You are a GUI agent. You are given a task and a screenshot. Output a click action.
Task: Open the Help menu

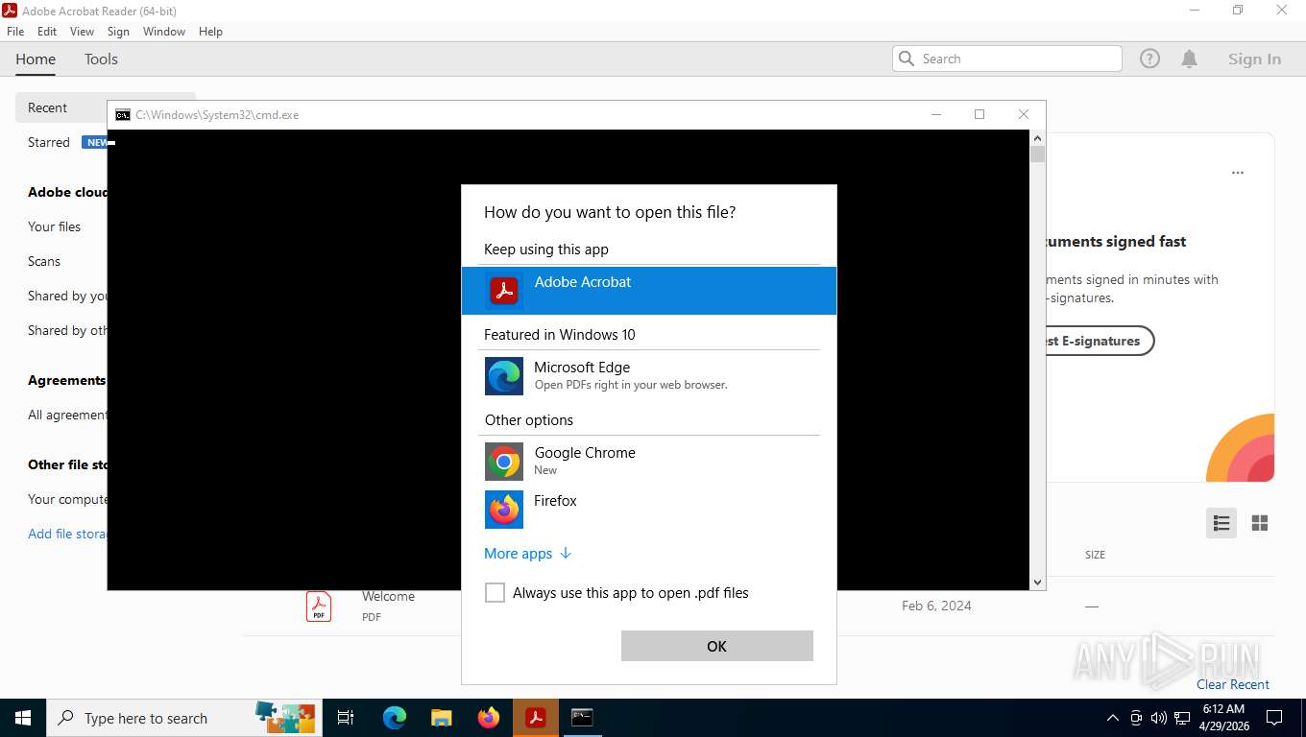210,32
